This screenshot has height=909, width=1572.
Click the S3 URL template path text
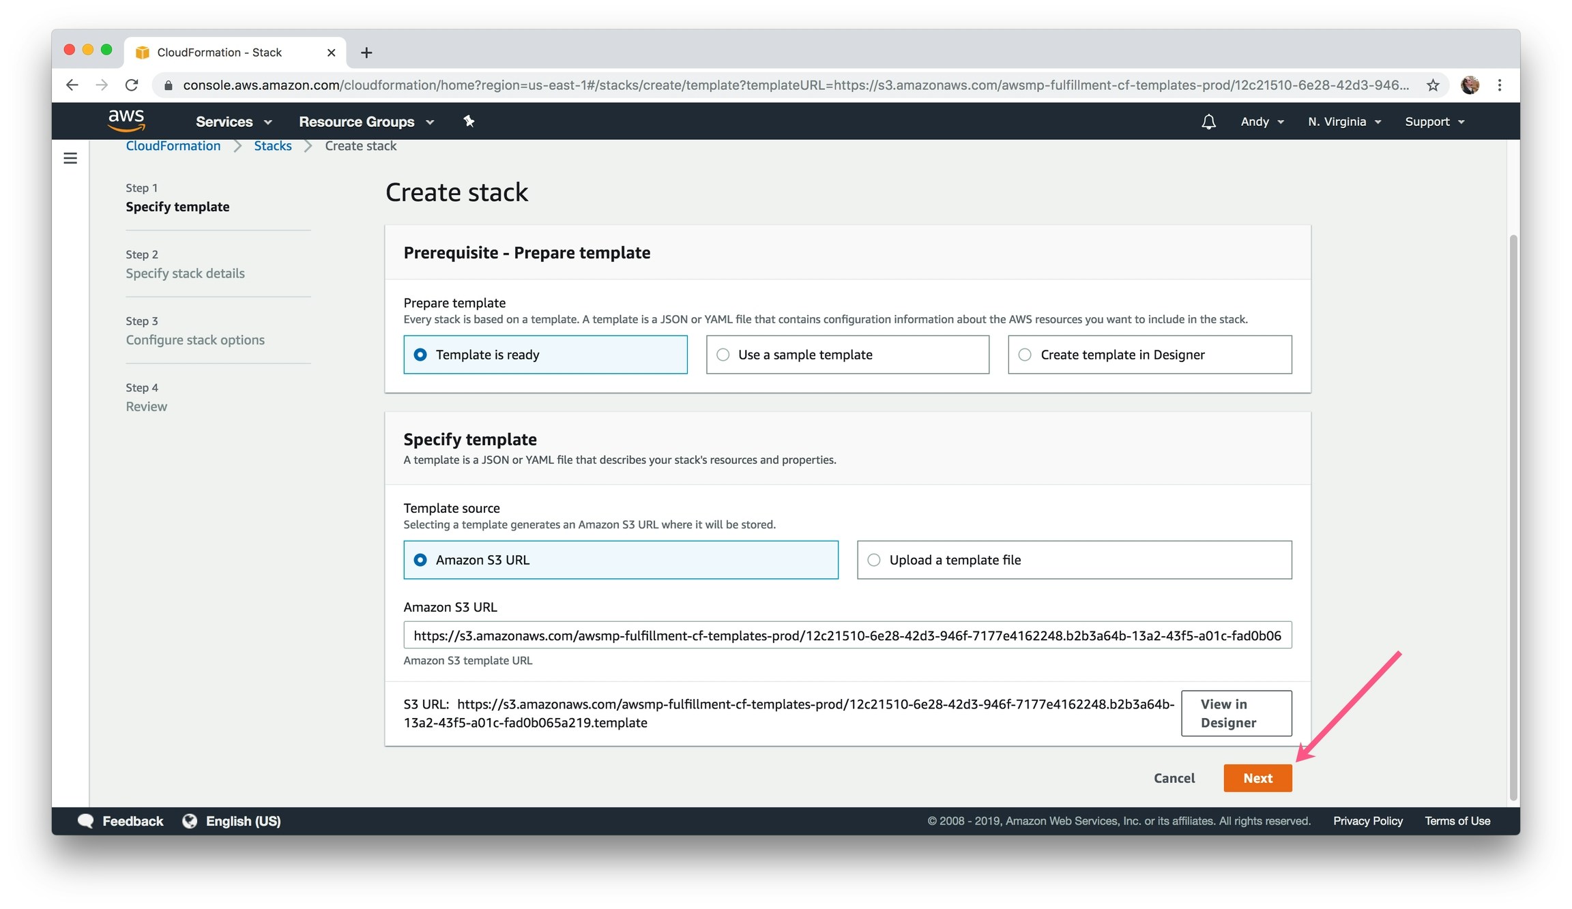point(789,713)
